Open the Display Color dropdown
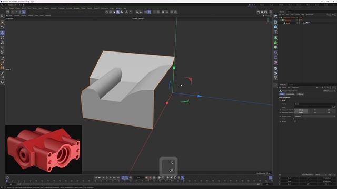This screenshot has height=189, width=337. click(x=315, y=116)
